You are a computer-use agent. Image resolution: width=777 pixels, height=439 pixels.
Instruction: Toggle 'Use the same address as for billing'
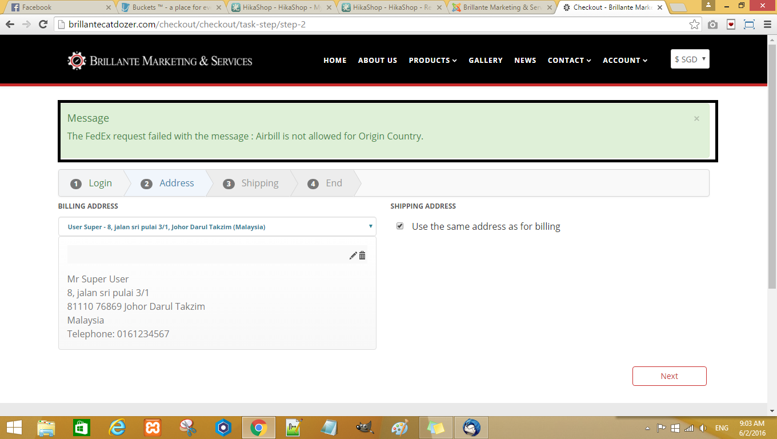pos(400,226)
